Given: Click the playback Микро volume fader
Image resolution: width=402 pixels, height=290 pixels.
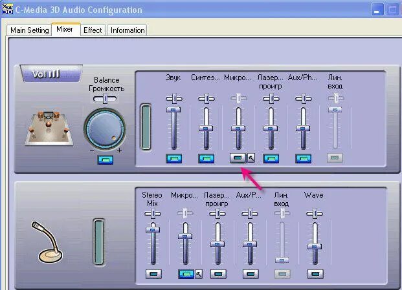Looking at the screenshot, I should 238,129.
